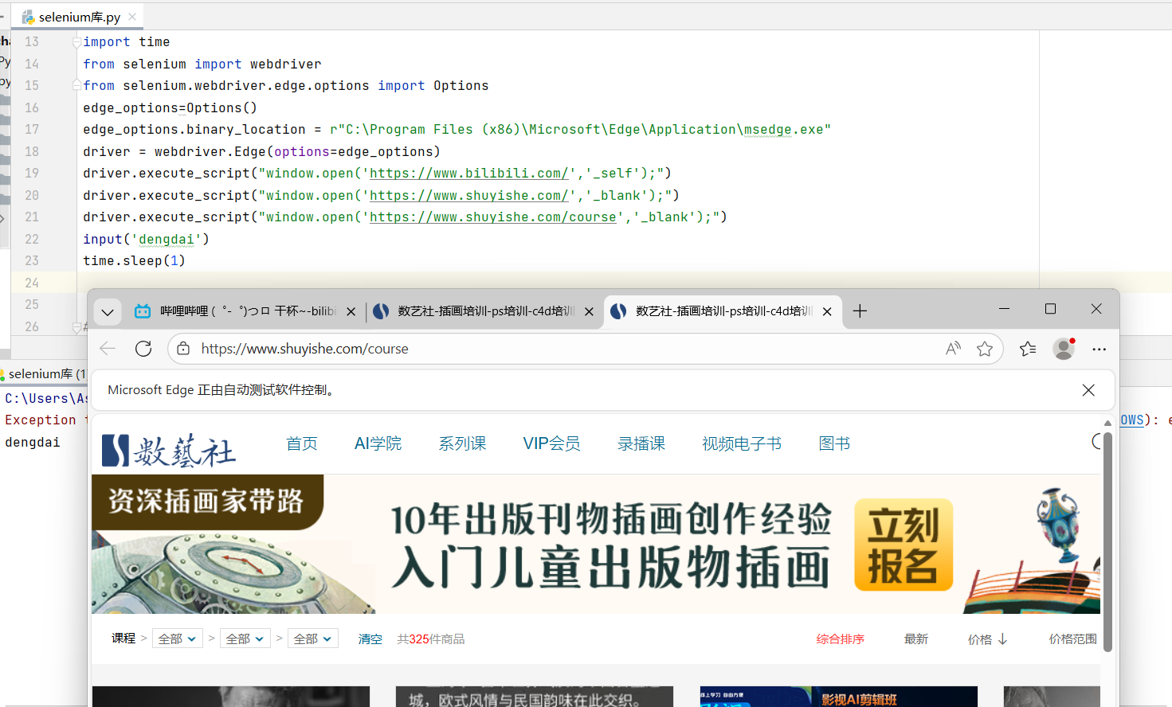Close the selenium库.py editor tab
The height and width of the screenshot is (707, 1172).
[132, 17]
